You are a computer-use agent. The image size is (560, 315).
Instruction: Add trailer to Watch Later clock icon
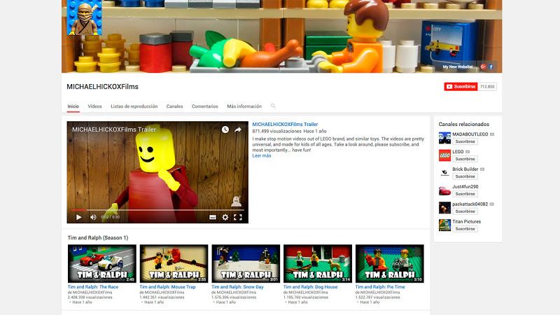click(x=225, y=129)
